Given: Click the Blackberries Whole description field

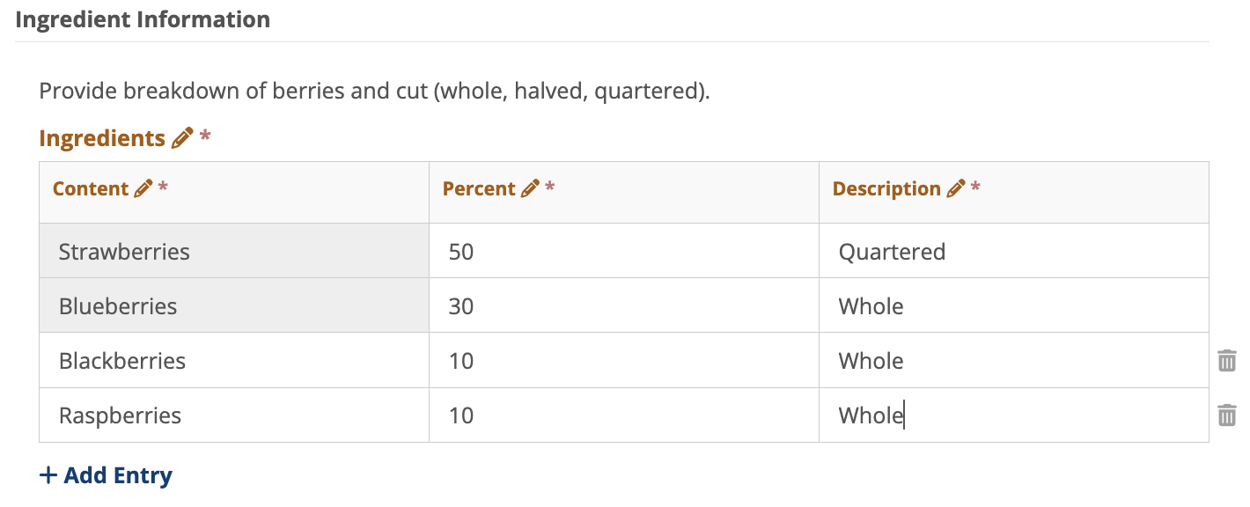Looking at the screenshot, I should pyautogui.click(x=1012, y=361).
